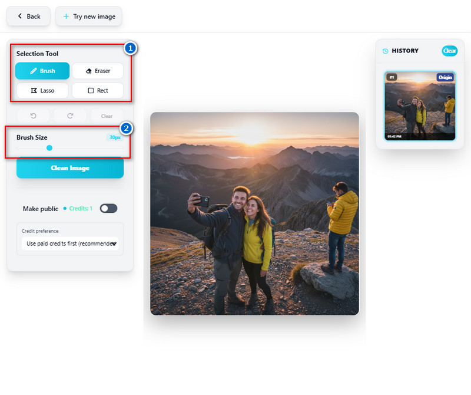
Task: Click the Credits: 1 label
Action: (81, 209)
